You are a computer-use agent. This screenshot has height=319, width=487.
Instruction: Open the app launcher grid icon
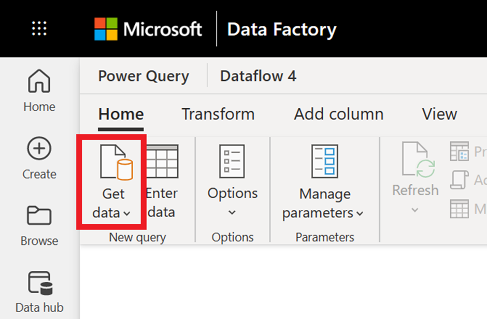pyautogui.click(x=39, y=28)
